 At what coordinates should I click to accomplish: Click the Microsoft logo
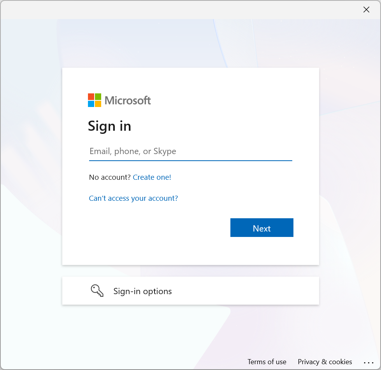point(119,100)
